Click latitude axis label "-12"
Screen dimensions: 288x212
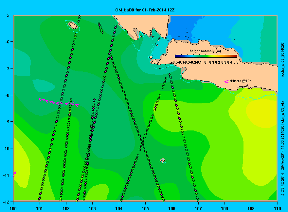coord(6,202)
